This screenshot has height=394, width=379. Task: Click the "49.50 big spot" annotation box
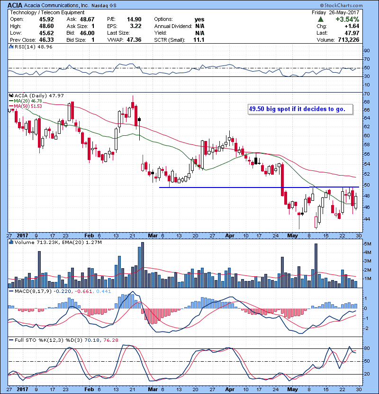(300, 109)
